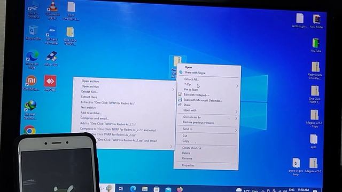Screen dimensions: 342x192
Task: Expand the Send to submenu arrow
Action: coord(236,130)
